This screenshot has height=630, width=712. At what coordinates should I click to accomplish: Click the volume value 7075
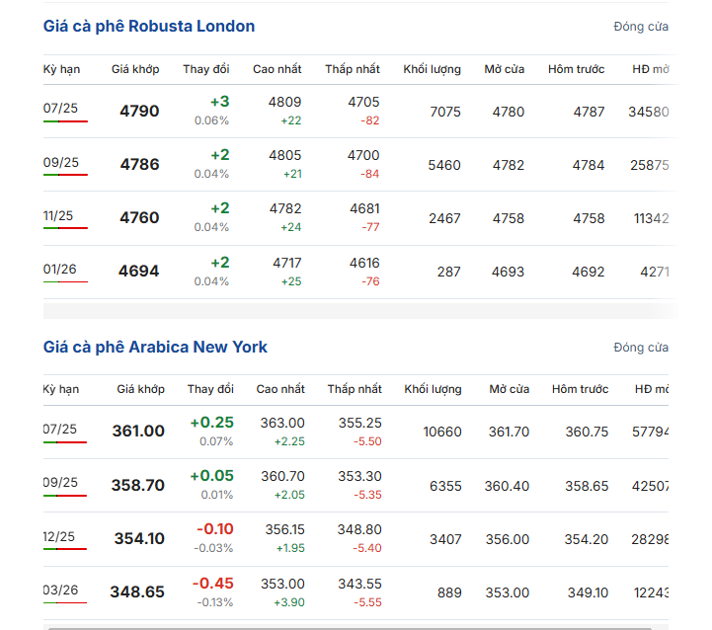click(445, 112)
